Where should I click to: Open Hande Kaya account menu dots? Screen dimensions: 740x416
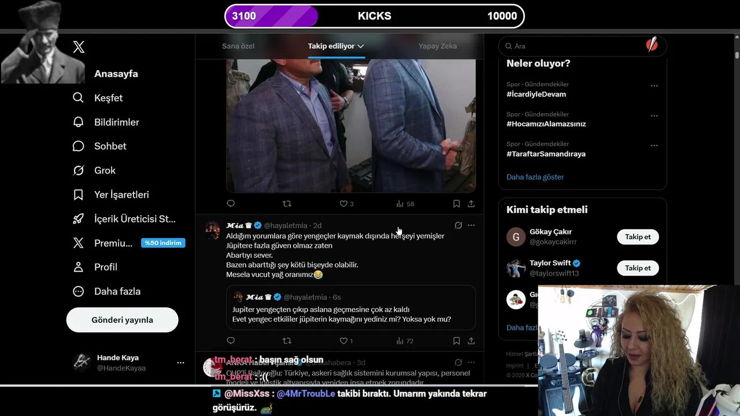tap(180, 363)
